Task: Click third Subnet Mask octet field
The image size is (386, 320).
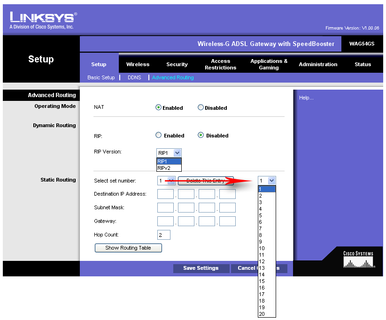Action: pos(207,207)
